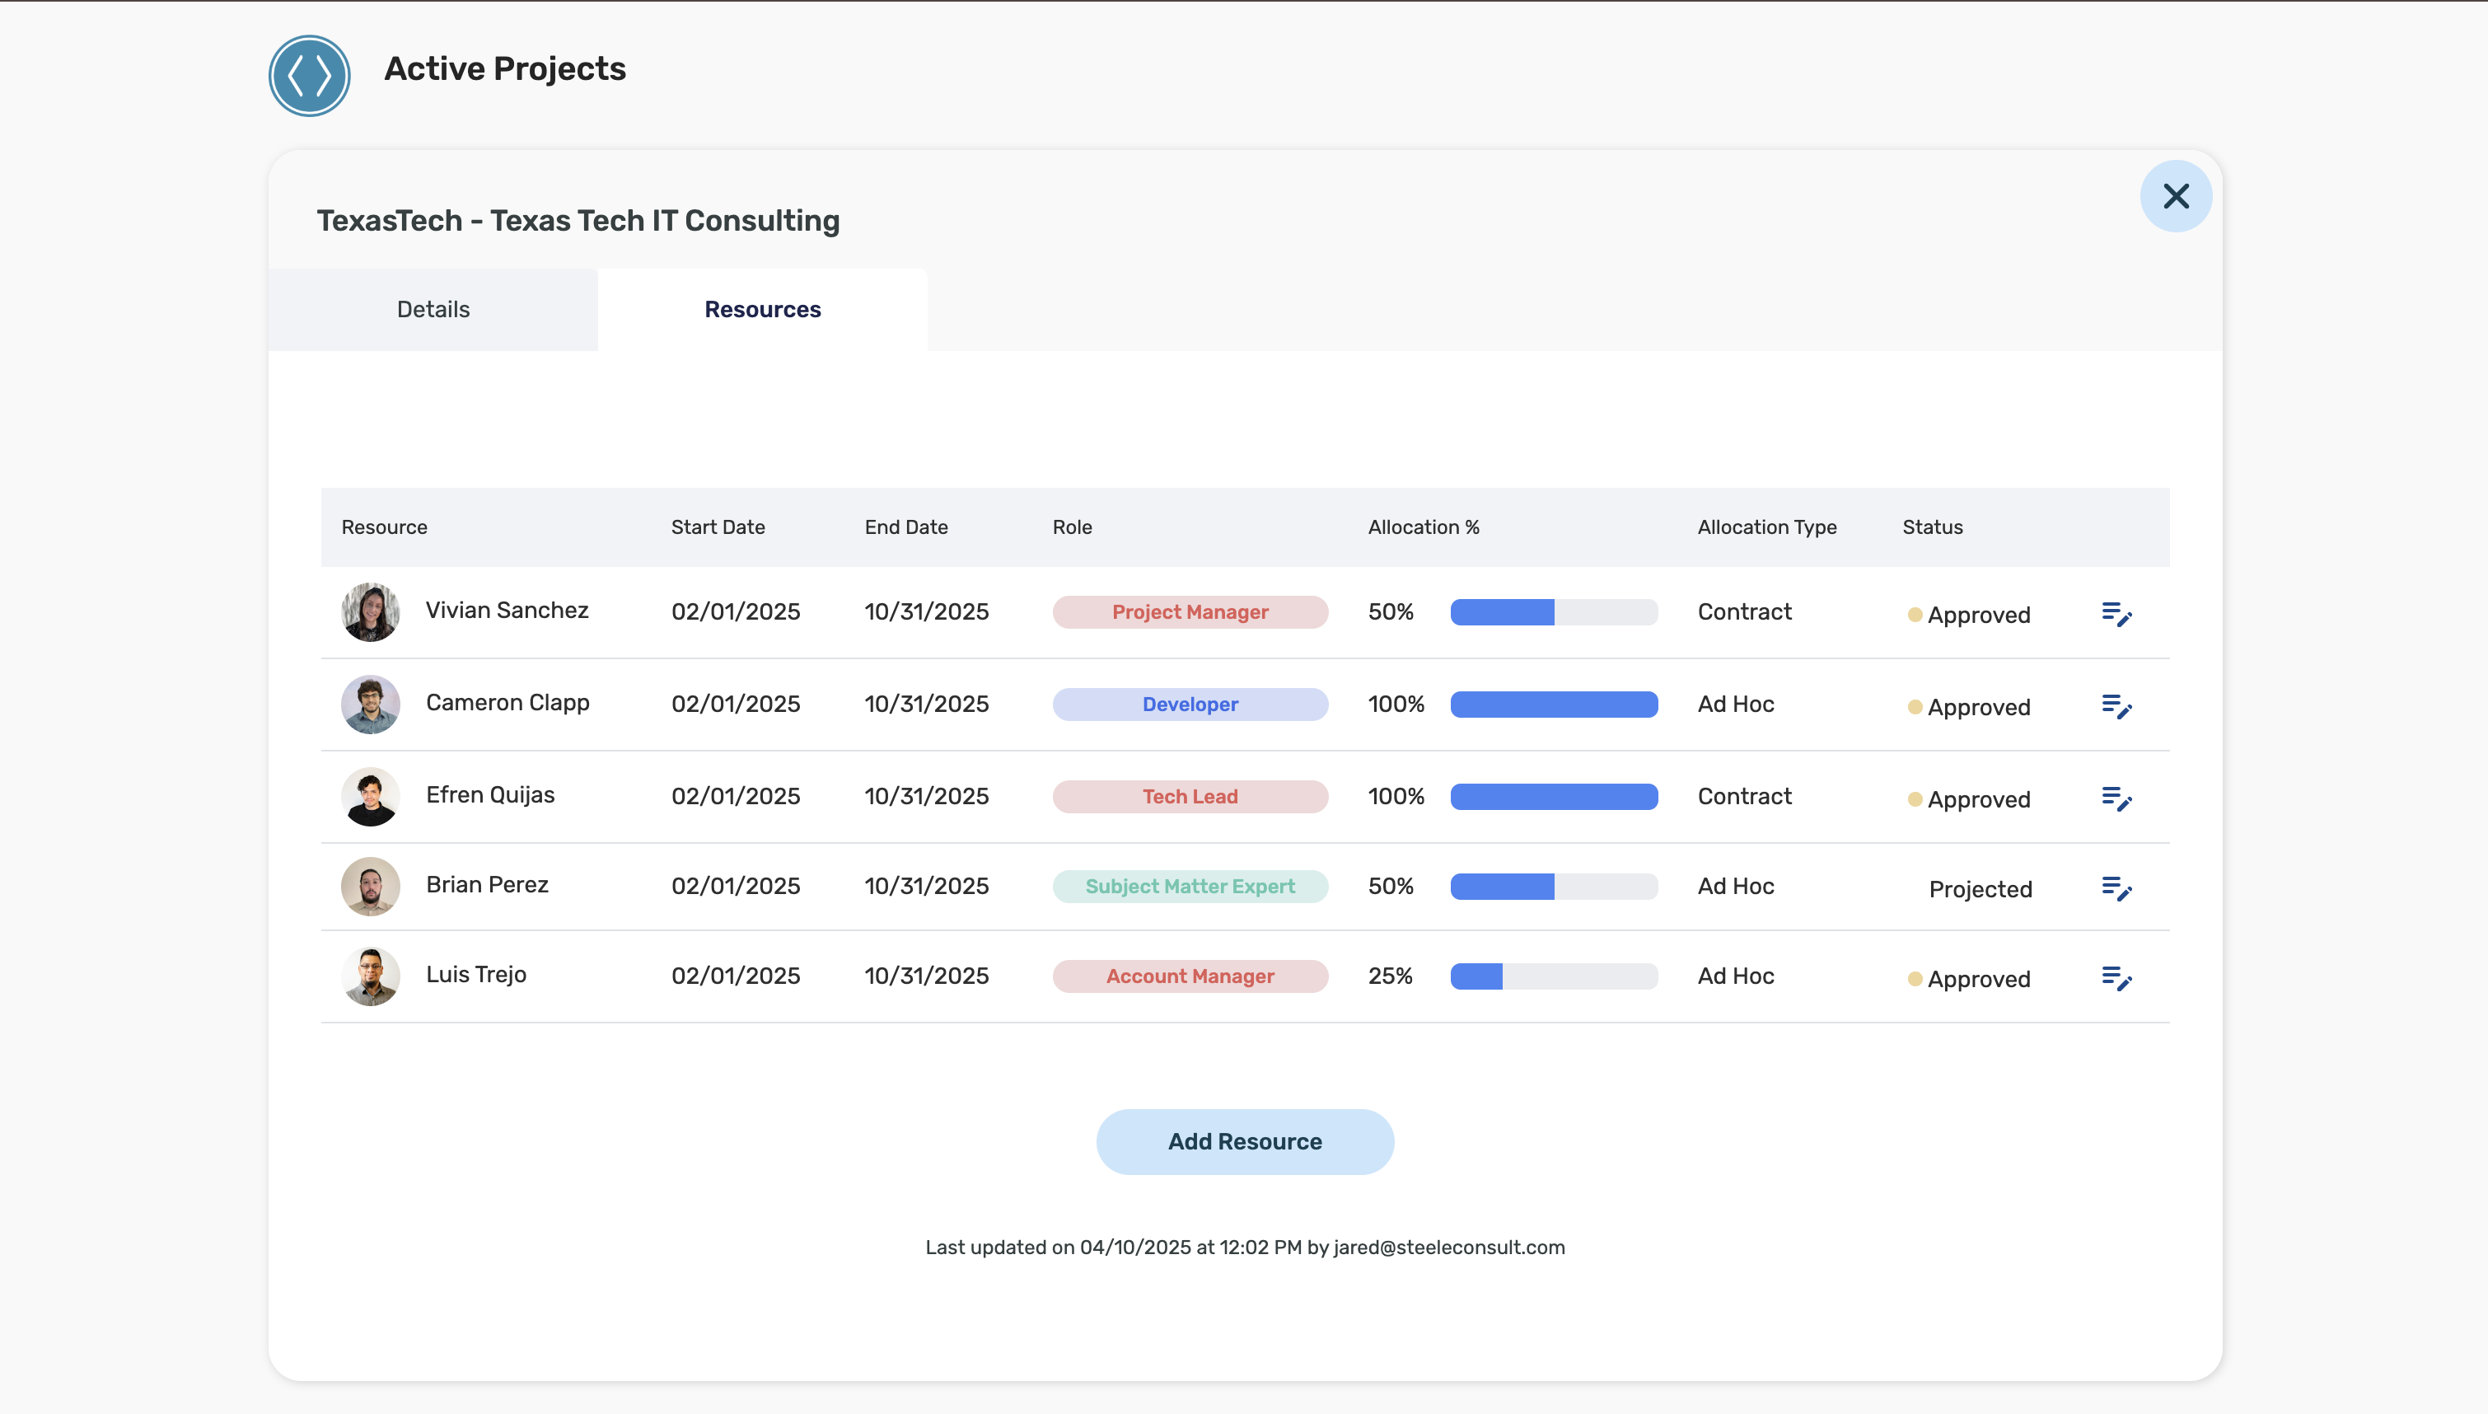Close the TexasTech project panel
Image resolution: width=2488 pixels, height=1414 pixels.
(2176, 196)
